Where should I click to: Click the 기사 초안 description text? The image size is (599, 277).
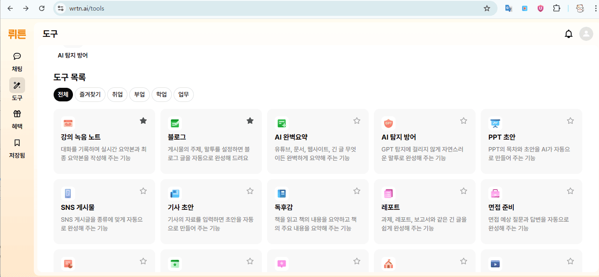211,224
